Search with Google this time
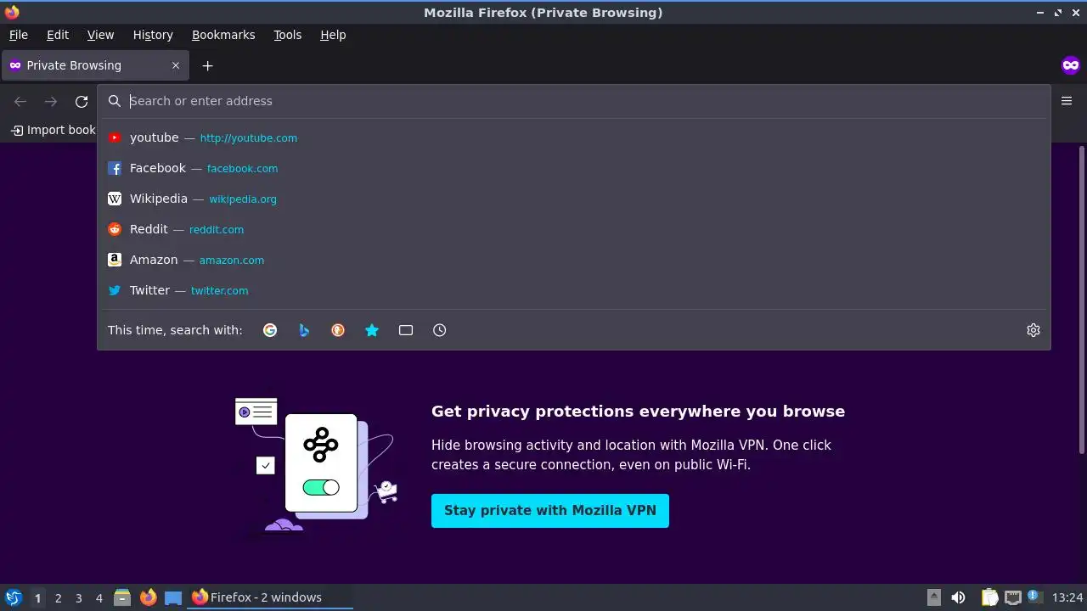1087x611 pixels. coord(270,330)
